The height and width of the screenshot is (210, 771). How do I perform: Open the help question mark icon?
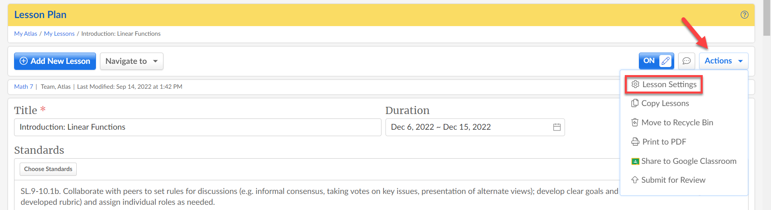744,15
